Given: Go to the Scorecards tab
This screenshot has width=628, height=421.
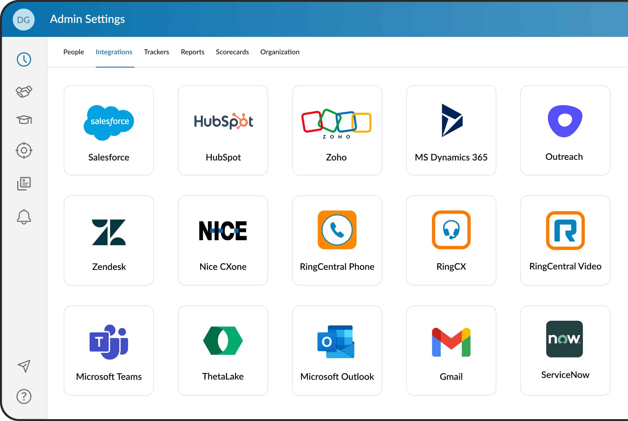Looking at the screenshot, I should pos(232,52).
